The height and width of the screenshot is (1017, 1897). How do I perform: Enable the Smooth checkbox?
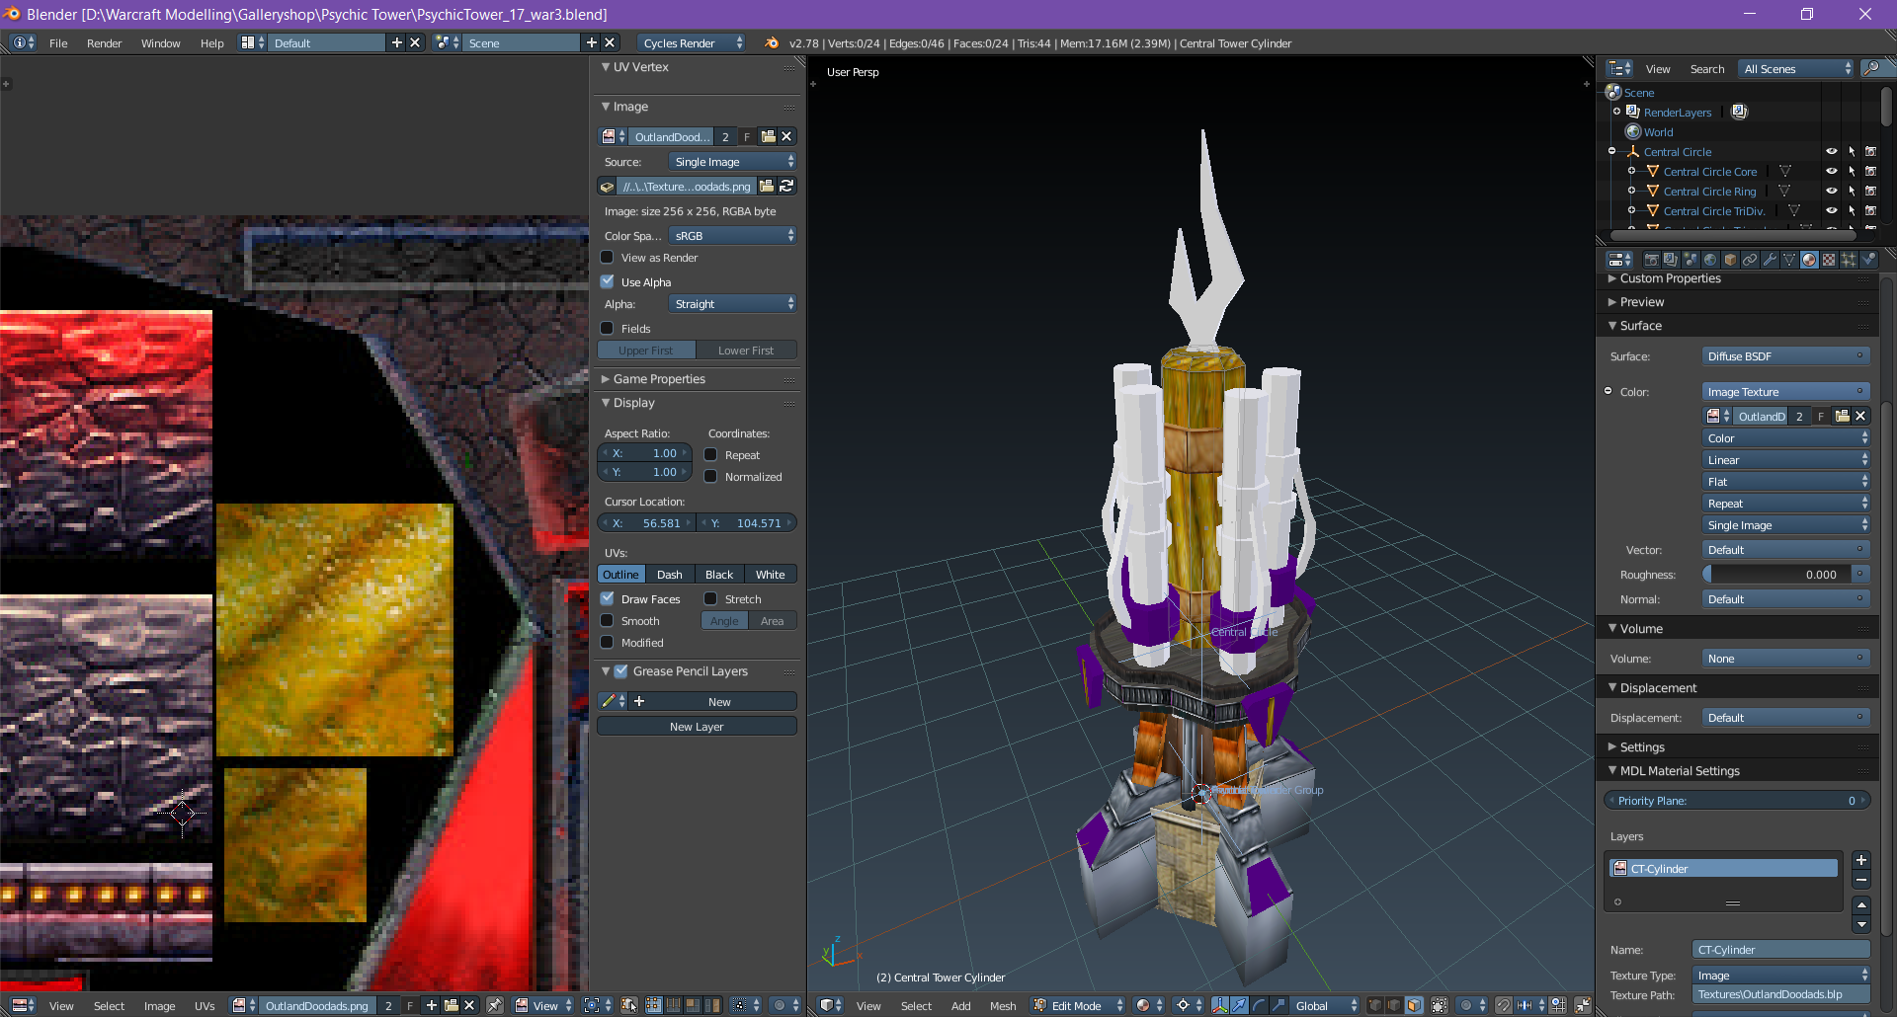click(x=608, y=620)
